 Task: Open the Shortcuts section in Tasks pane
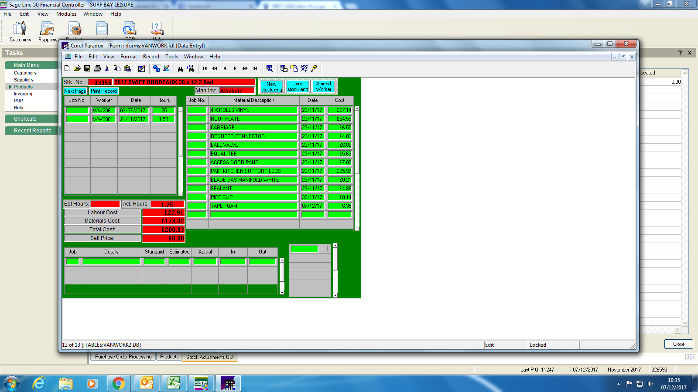click(31, 119)
